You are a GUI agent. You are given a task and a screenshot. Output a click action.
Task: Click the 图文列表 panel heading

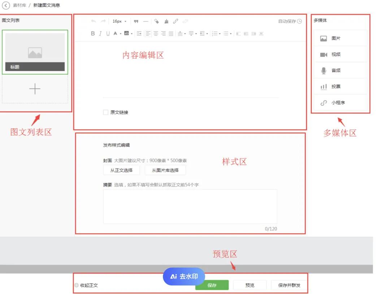(11, 20)
